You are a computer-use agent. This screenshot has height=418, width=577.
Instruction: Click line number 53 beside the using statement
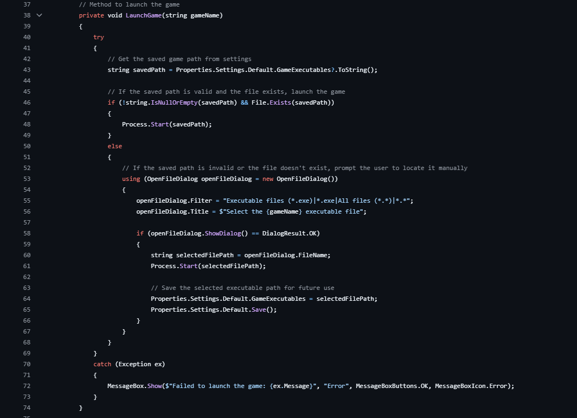pyautogui.click(x=27, y=179)
